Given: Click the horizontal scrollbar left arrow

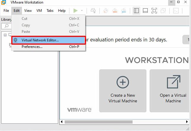Looking at the screenshot, I should click(x=62, y=122).
